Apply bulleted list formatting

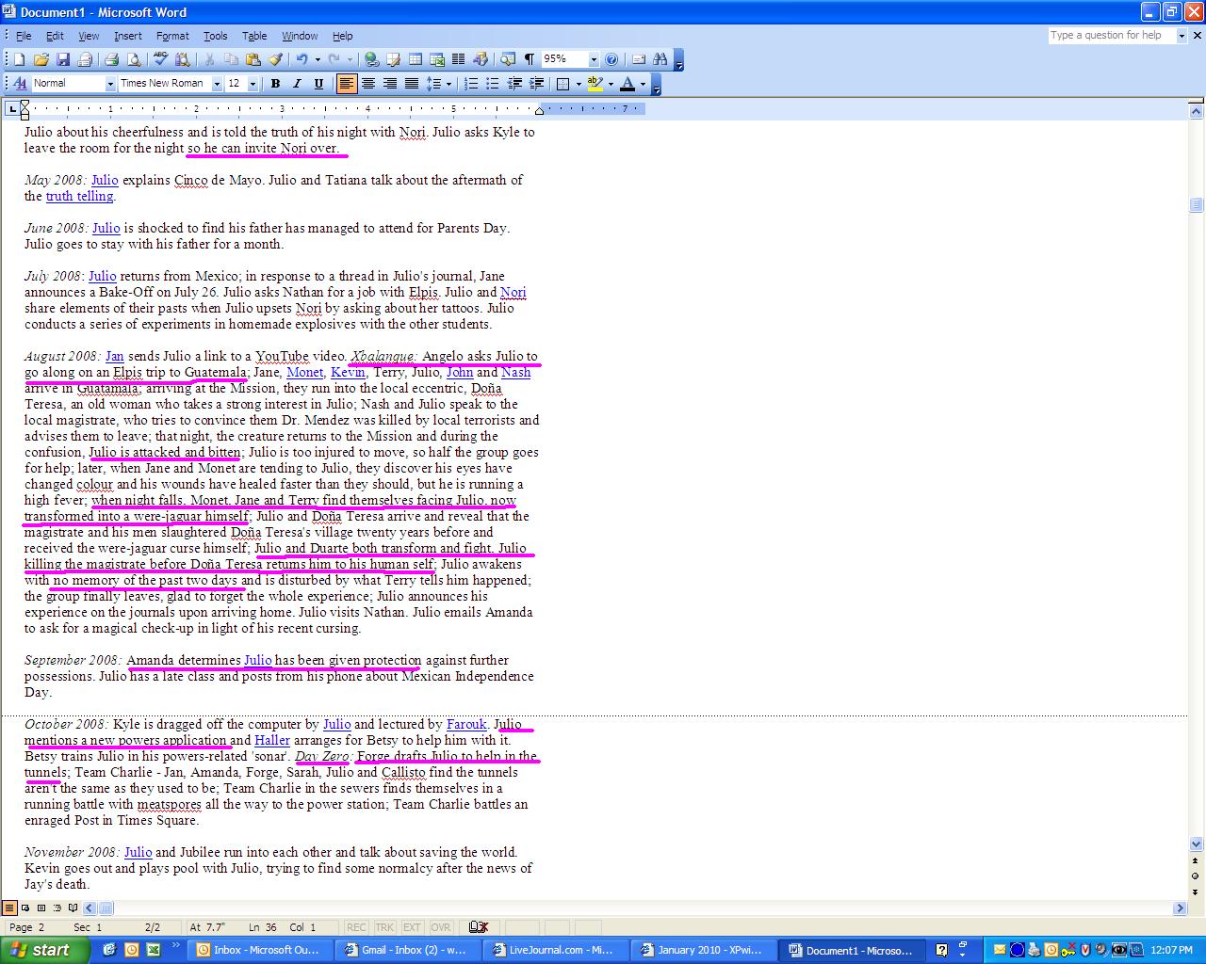pos(493,84)
